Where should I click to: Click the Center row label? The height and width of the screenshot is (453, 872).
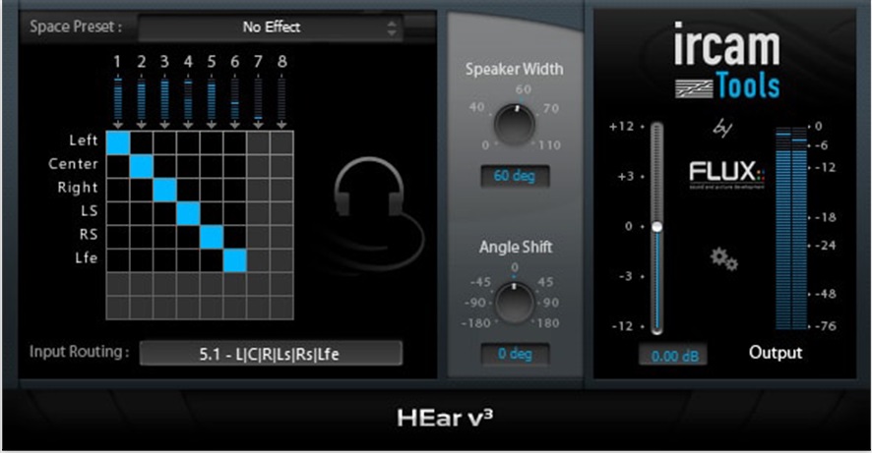click(73, 164)
